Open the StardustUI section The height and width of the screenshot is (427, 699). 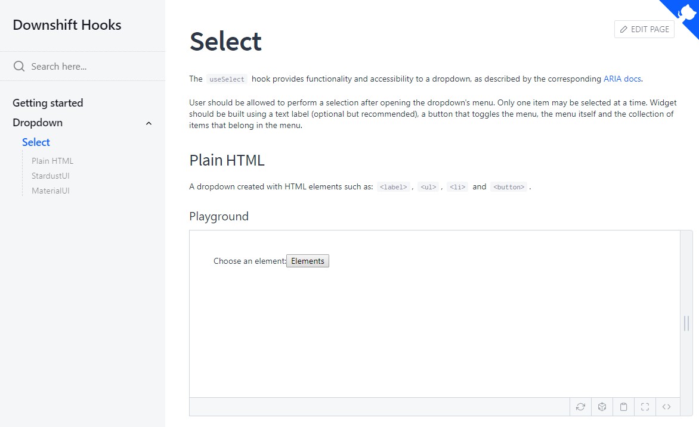point(50,176)
